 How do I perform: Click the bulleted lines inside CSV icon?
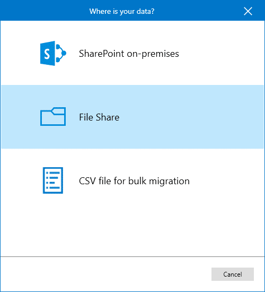pyautogui.click(x=53, y=181)
